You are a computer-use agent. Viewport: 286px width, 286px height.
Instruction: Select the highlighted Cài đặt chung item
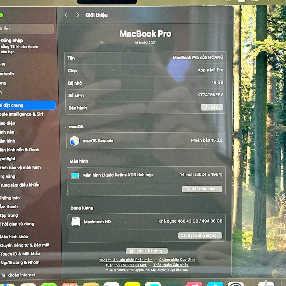(28, 105)
